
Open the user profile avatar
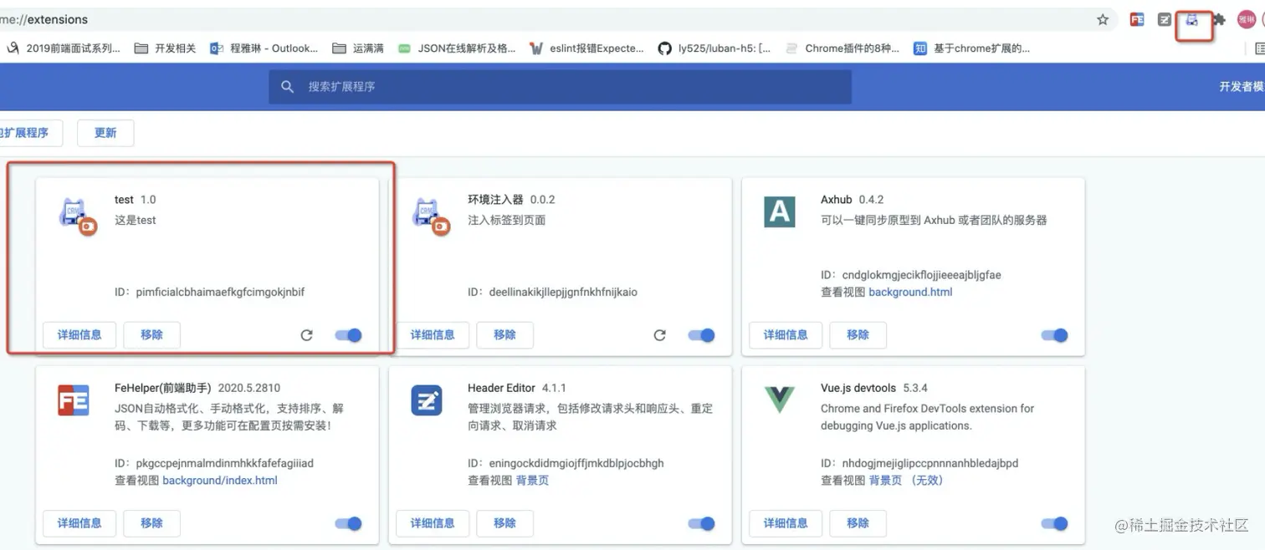coord(1247,19)
